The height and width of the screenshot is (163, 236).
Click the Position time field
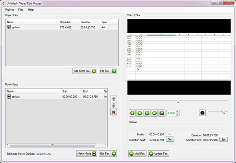click(157, 134)
